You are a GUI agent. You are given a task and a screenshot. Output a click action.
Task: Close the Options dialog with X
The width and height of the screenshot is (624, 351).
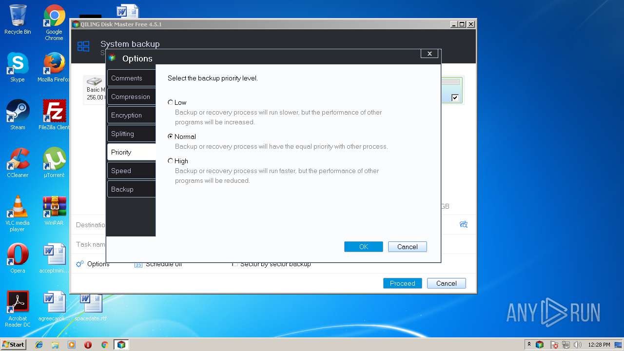pos(429,54)
